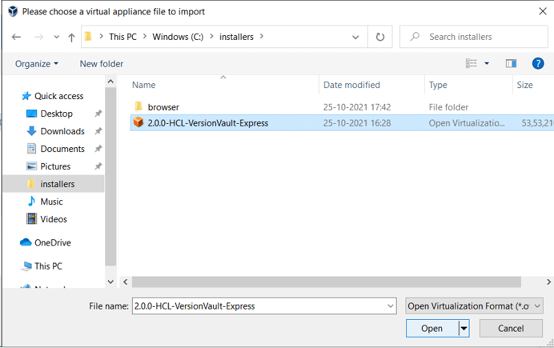Expand chevron after installers in path
554x348 pixels.
[x=261, y=36]
